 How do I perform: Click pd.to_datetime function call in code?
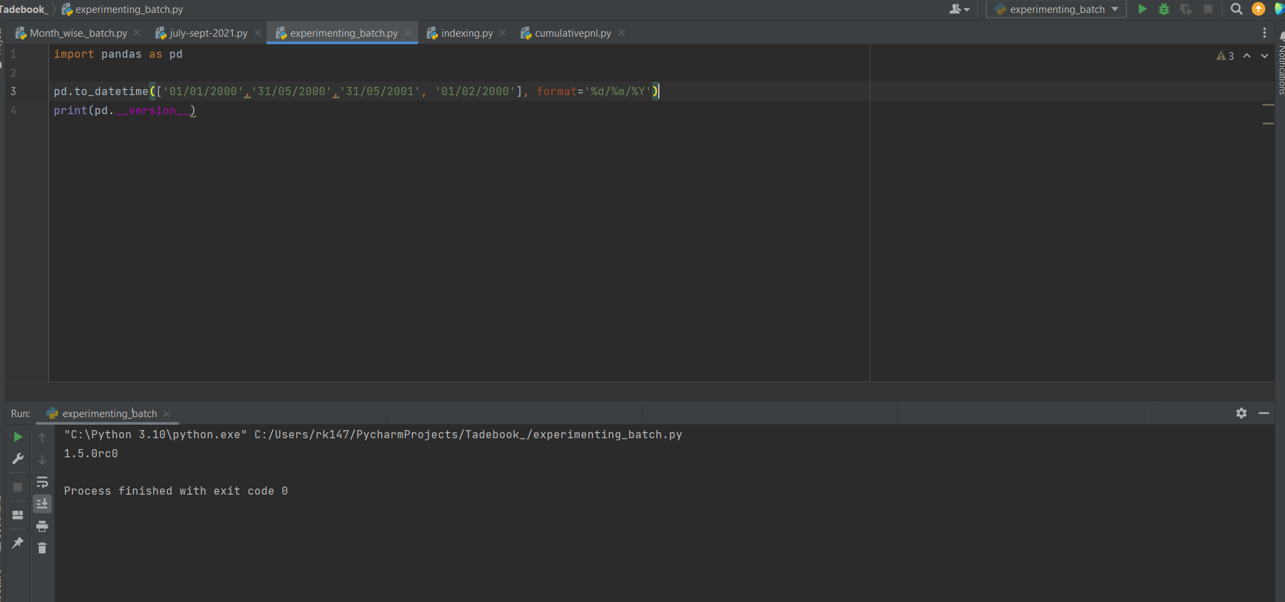pyautogui.click(x=101, y=91)
